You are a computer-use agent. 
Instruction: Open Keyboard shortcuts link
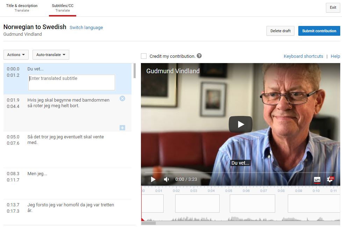click(303, 56)
